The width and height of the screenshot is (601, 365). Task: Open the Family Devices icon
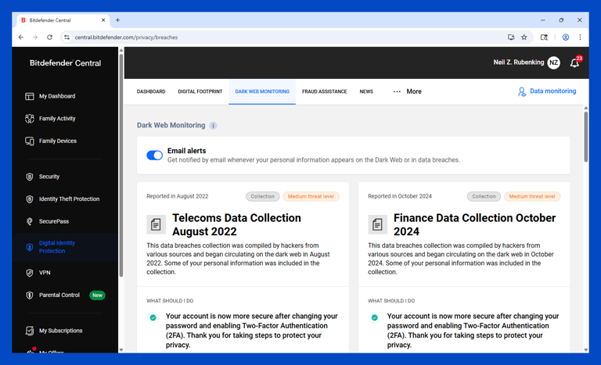[30, 141]
